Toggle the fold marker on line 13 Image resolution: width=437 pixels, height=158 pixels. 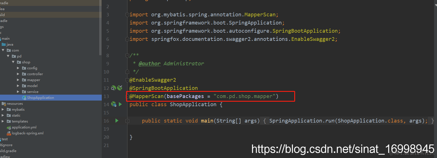(127, 96)
